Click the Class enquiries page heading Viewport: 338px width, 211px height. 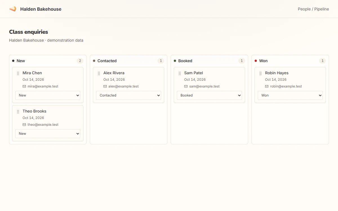[x=28, y=32]
